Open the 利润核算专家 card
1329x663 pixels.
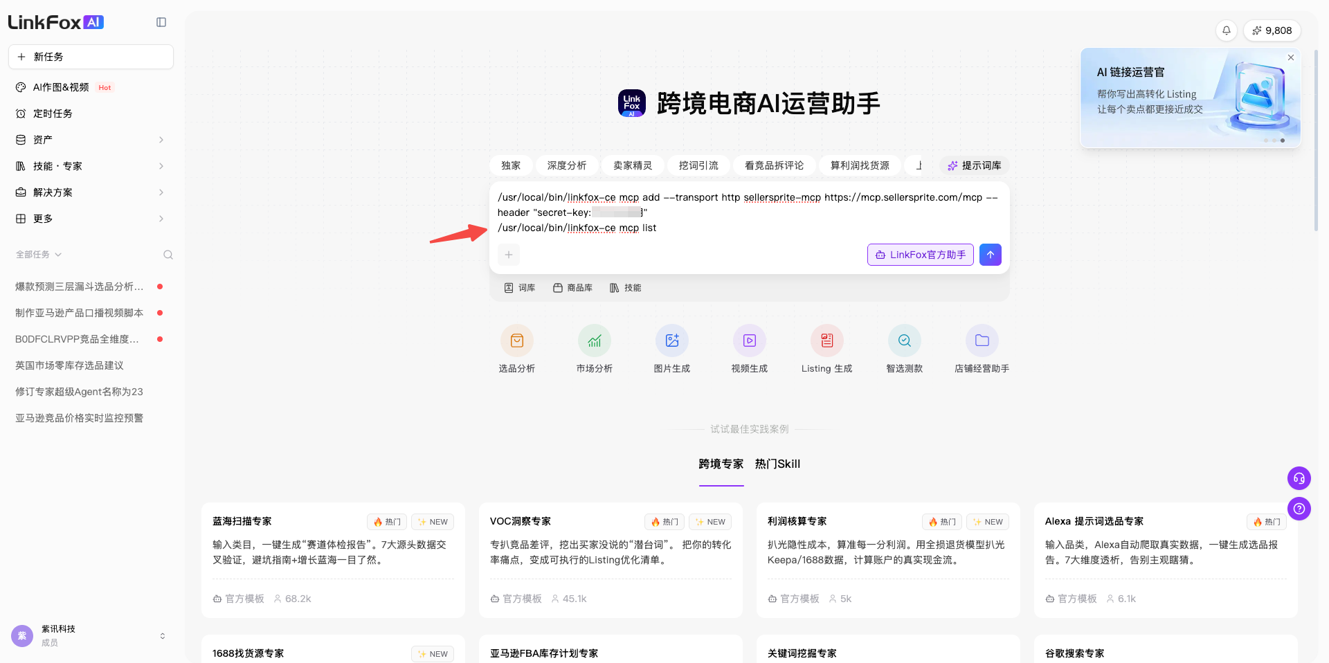[888, 560]
